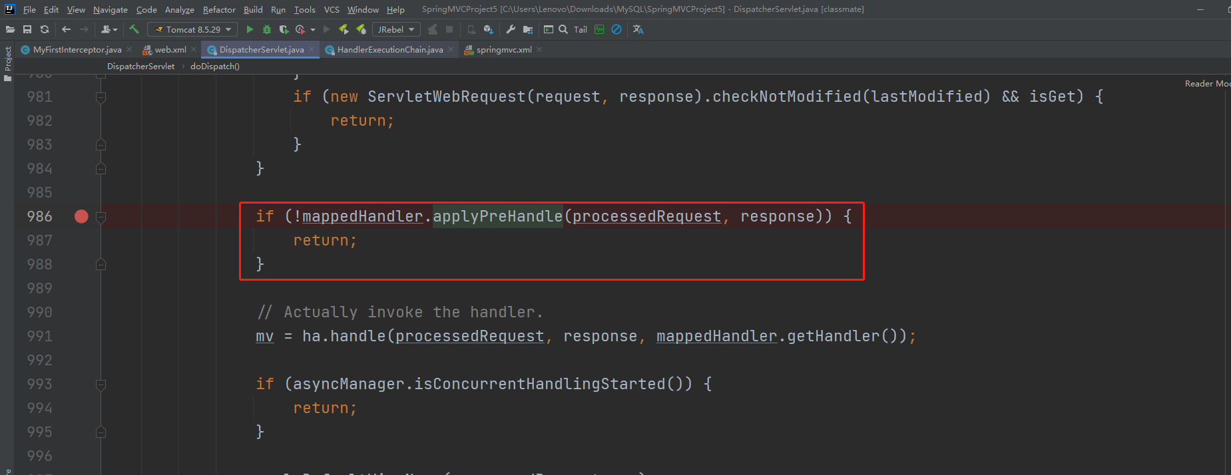Expand the profiler run options arrow
This screenshot has height=475, width=1231.
pyautogui.click(x=313, y=29)
